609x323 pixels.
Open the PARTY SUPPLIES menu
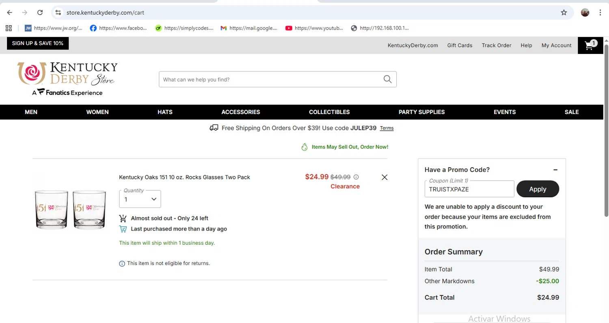pyautogui.click(x=421, y=112)
